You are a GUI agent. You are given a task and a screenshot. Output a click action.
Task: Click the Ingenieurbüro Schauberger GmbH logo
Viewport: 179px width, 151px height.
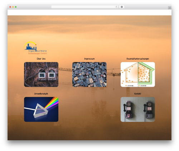coord(35,48)
